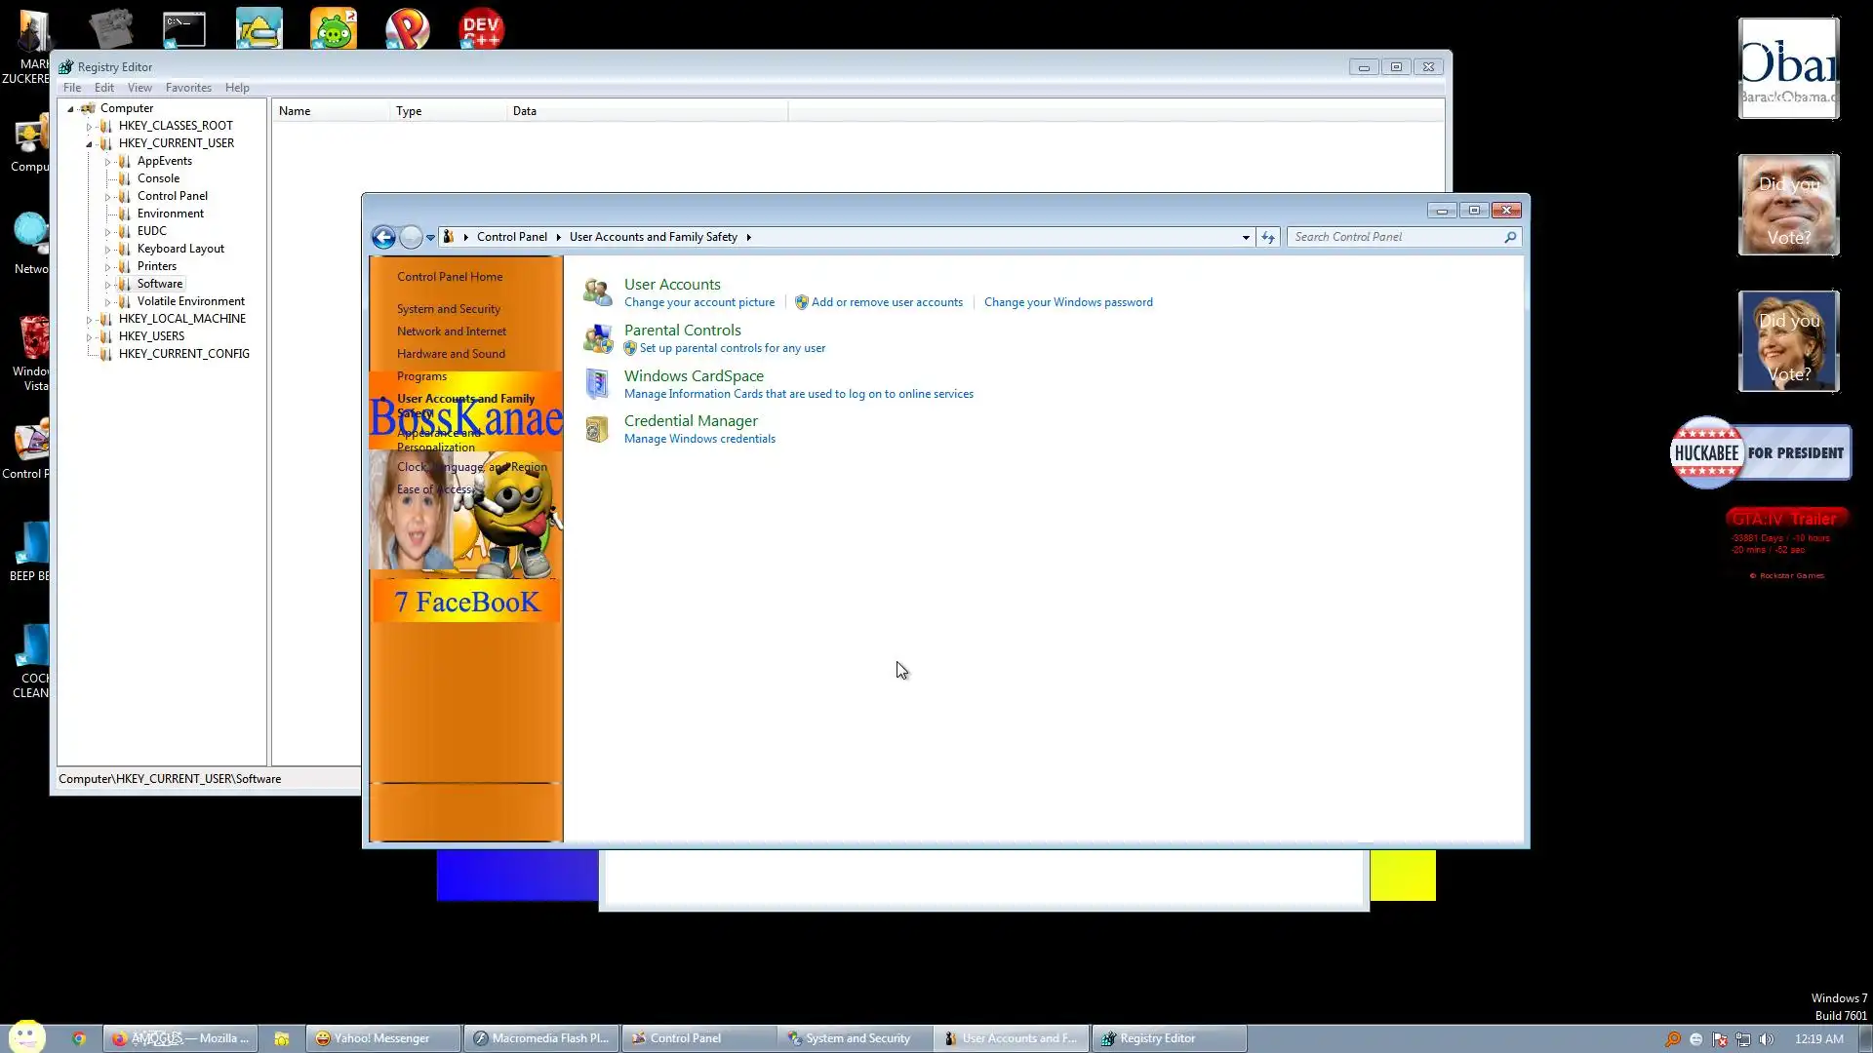Click the Parental Controls icon
Image resolution: width=1873 pixels, height=1053 pixels.
pyautogui.click(x=597, y=338)
